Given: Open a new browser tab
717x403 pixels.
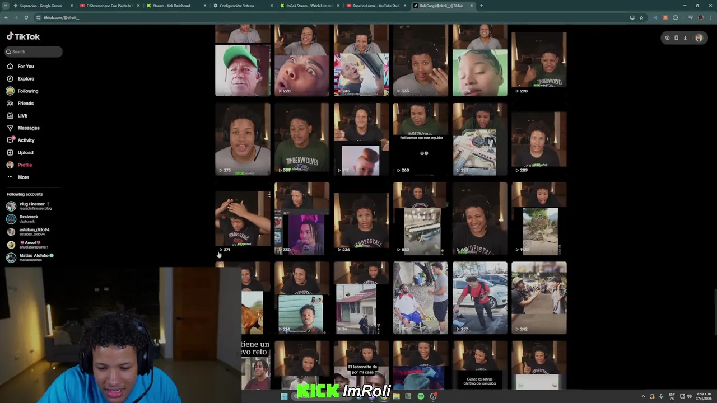Looking at the screenshot, I should click(x=482, y=6).
